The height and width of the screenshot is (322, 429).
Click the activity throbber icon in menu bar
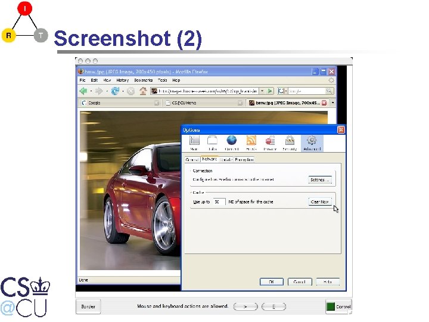pyautogui.click(x=331, y=80)
